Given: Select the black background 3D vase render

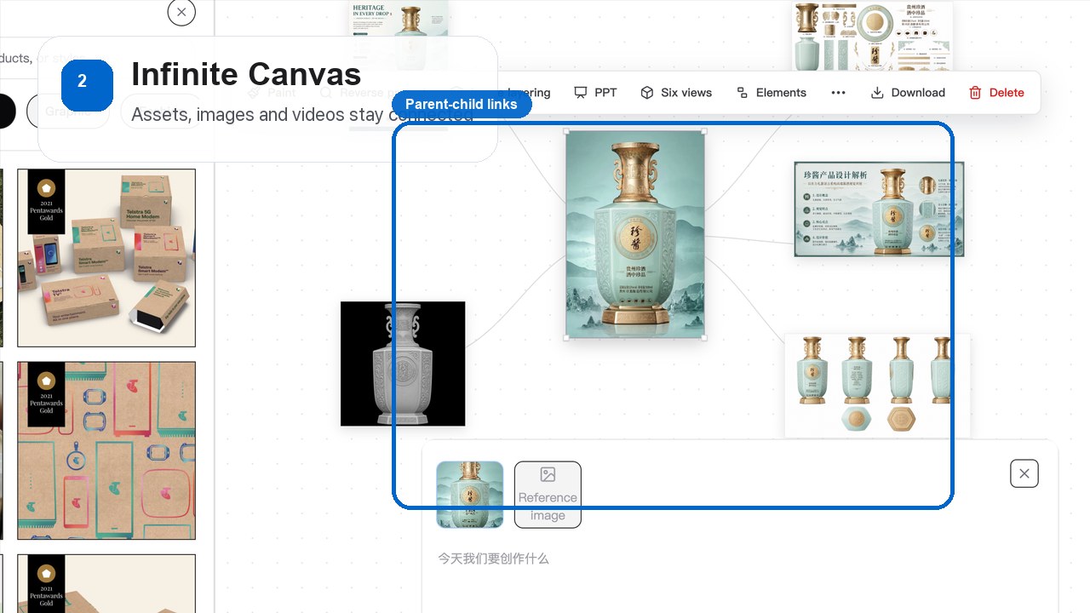Looking at the screenshot, I should (403, 364).
